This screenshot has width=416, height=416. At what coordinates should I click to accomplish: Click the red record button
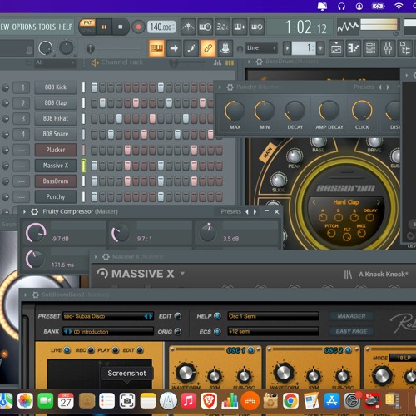click(138, 27)
